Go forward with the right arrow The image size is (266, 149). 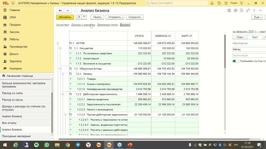point(67,10)
